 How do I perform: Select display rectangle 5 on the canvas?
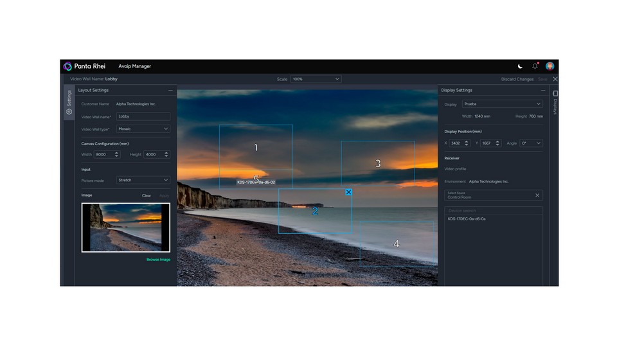coord(256,179)
